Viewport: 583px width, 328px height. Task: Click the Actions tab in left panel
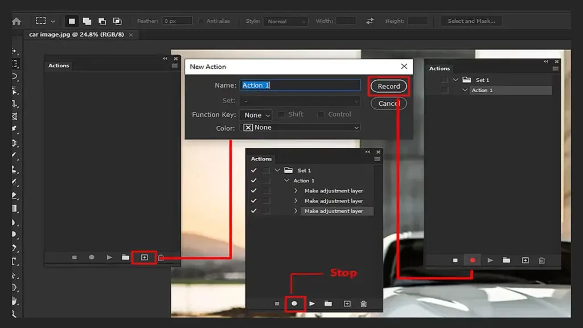[59, 65]
